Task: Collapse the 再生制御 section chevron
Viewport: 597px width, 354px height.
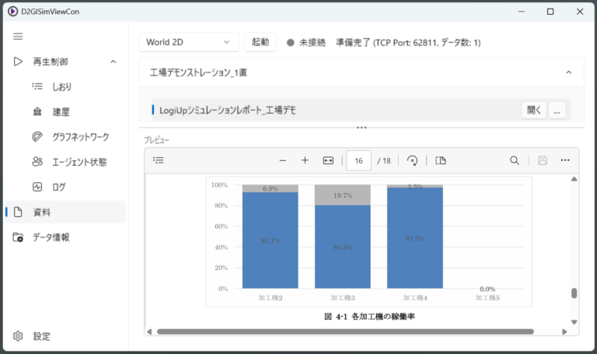Action: click(113, 61)
